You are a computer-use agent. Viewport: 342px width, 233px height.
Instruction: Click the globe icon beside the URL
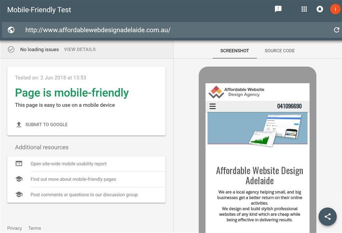(x=11, y=30)
